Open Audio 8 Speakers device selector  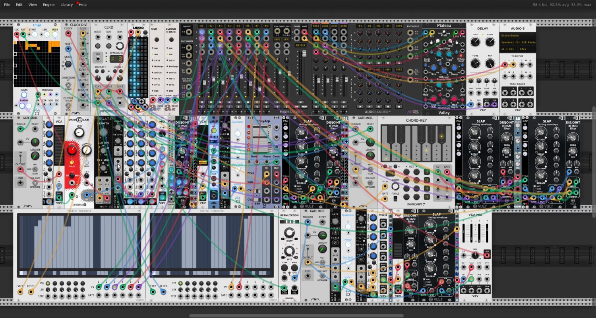pyautogui.click(x=517, y=42)
